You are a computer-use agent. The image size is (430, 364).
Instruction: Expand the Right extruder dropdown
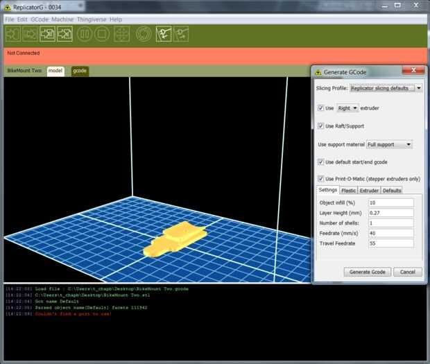coord(347,108)
